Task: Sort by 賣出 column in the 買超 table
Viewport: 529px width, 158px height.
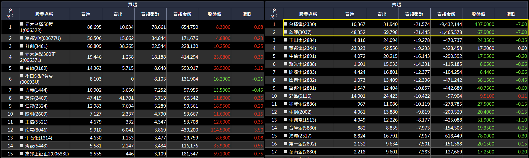Action: (118, 14)
